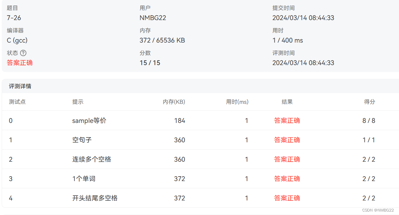Image resolution: width=399 pixels, height=215 pixels.
Task: Click the 结果 column header
Action: [x=287, y=102]
